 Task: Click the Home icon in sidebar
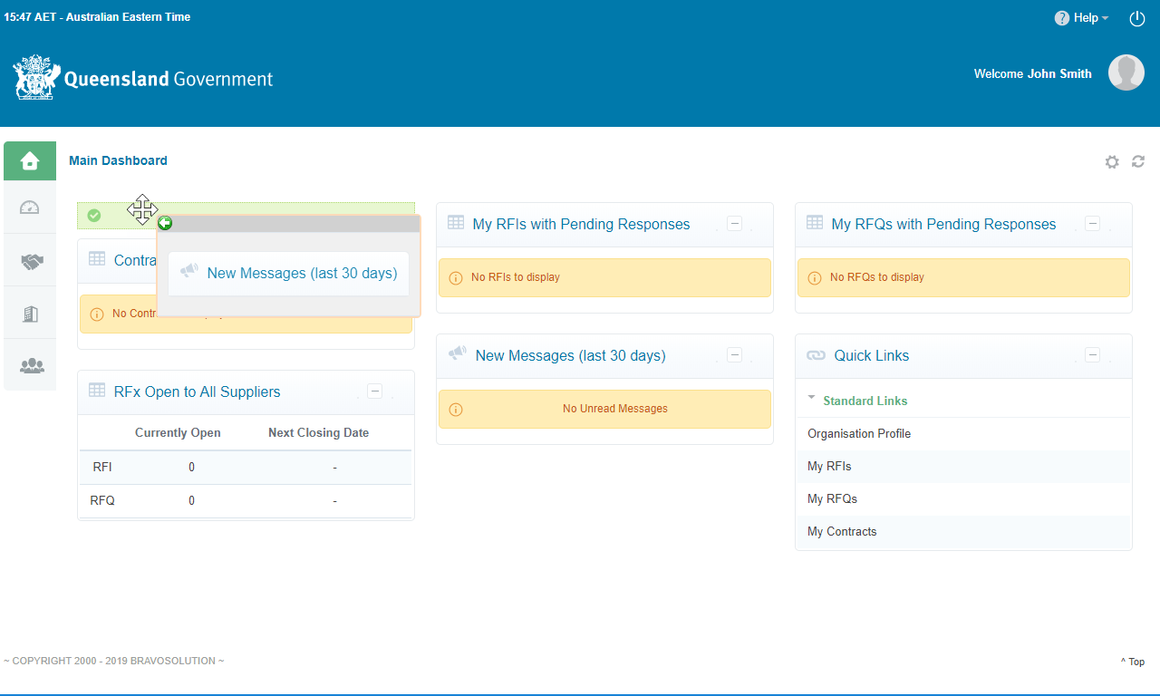30,161
